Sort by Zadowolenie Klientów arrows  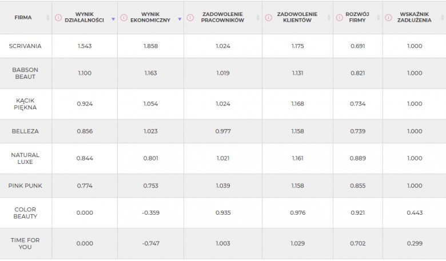329,18
